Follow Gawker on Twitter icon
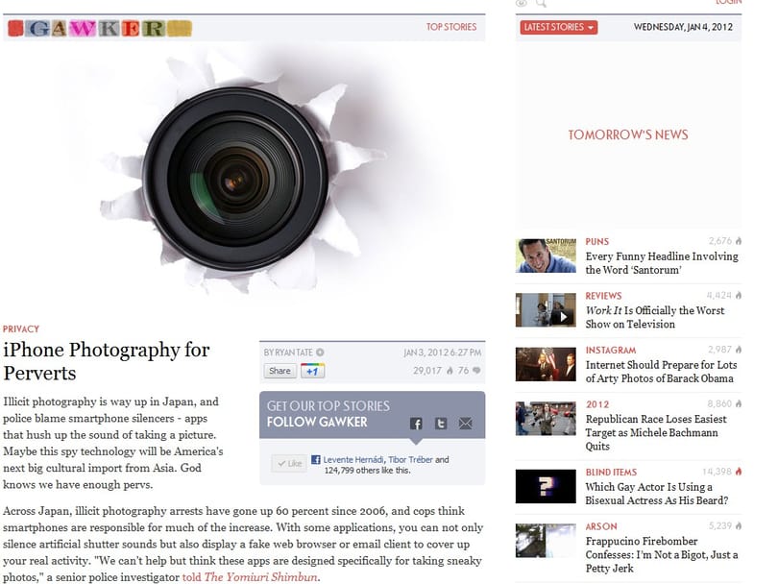Image resolution: width=778 pixels, height=584 pixels. 441,424
